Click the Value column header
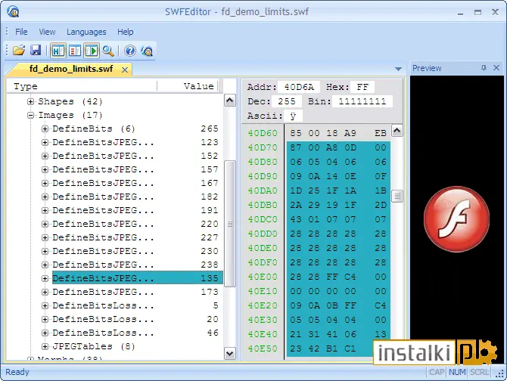This screenshot has height=381, width=507. 188,86
